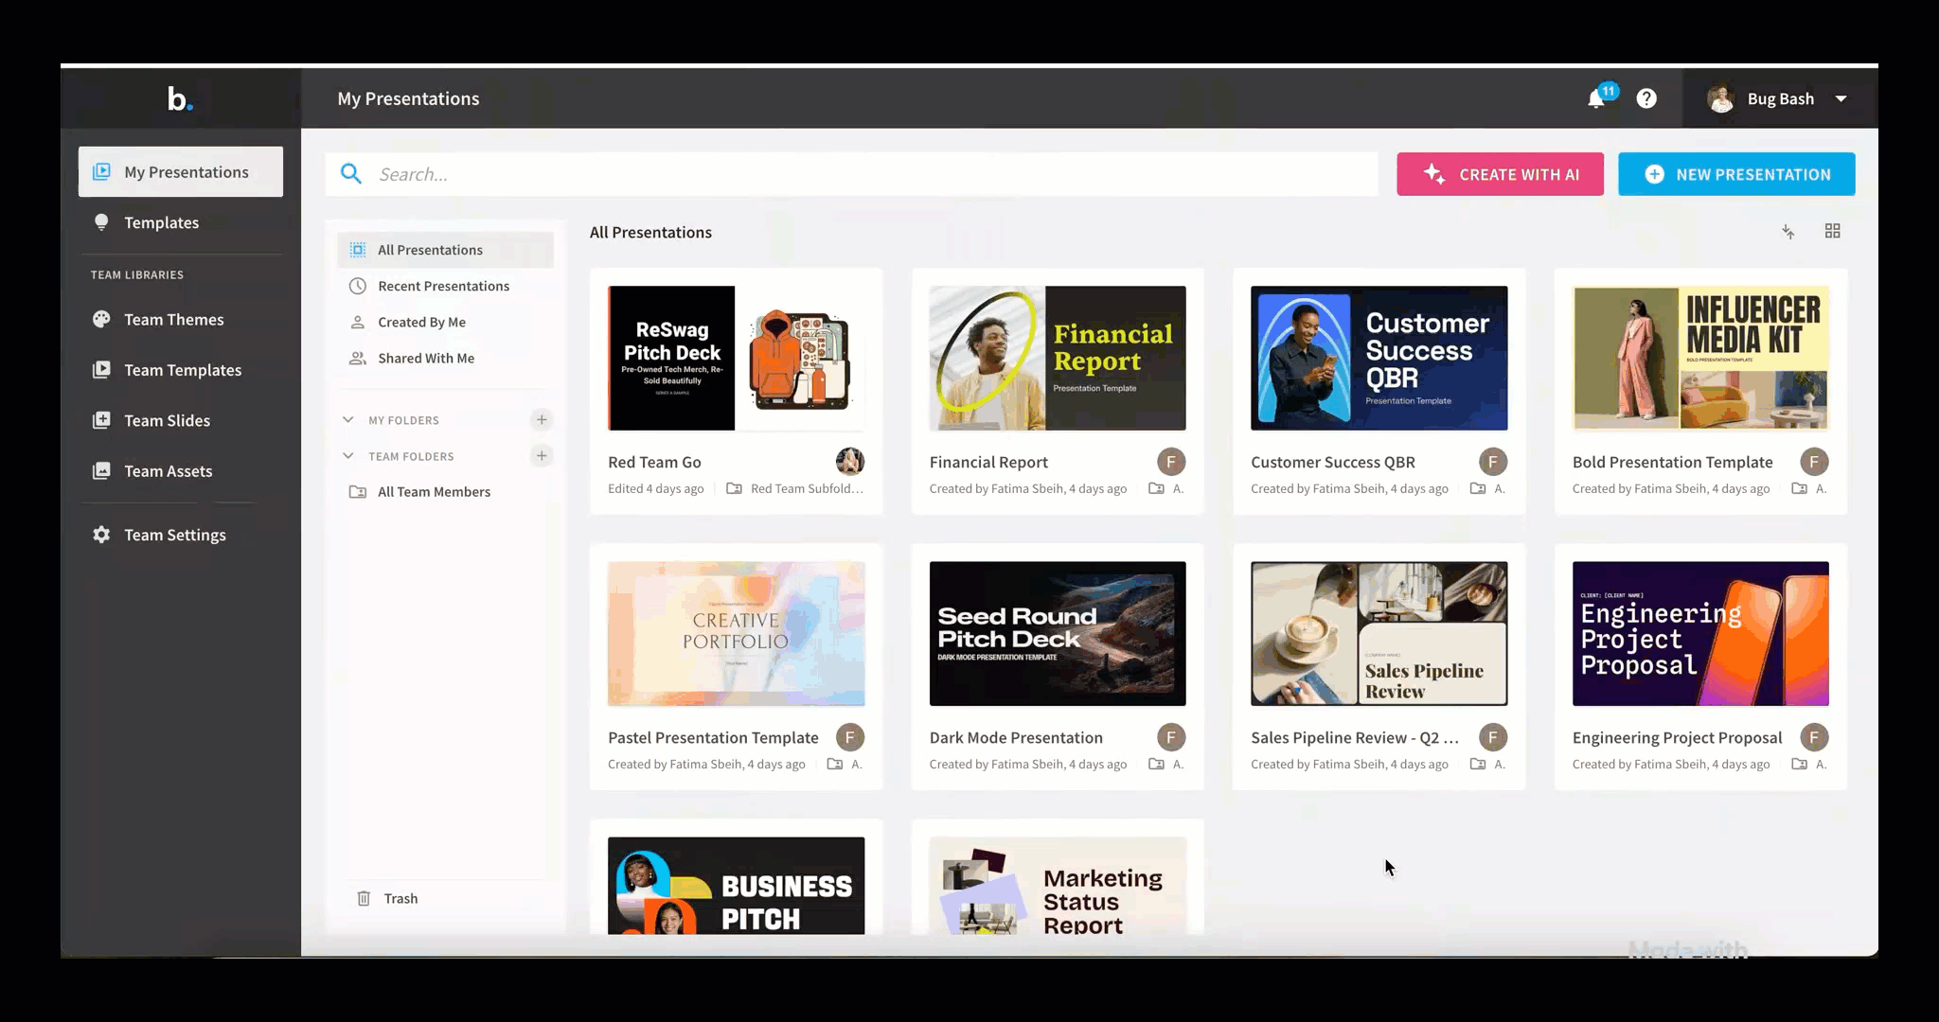The image size is (1939, 1022).
Task: Open Templates in sidebar
Action: [181, 222]
